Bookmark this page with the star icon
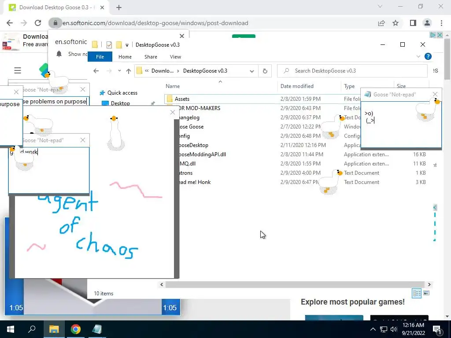451x338 pixels. [x=396, y=23]
